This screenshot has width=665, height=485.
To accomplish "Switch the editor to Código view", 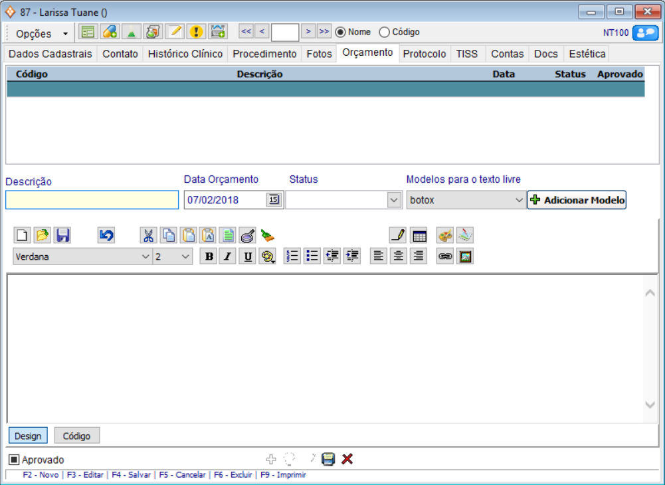I will tap(76, 436).
